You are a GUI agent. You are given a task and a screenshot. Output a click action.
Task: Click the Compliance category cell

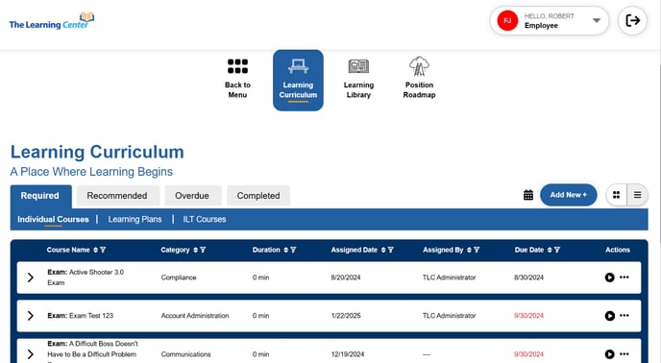click(179, 278)
